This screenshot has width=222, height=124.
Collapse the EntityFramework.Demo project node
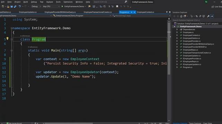(x=174, y=27)
